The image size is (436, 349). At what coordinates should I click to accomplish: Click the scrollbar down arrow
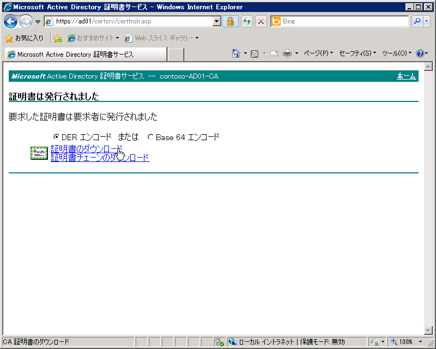coord(428,330)
